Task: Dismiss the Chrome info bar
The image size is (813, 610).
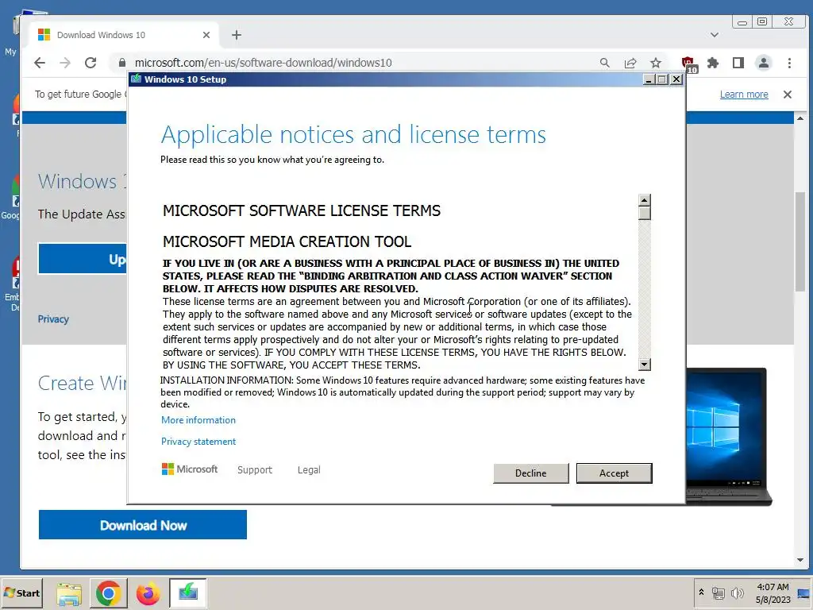Action: tap(787, 95)
